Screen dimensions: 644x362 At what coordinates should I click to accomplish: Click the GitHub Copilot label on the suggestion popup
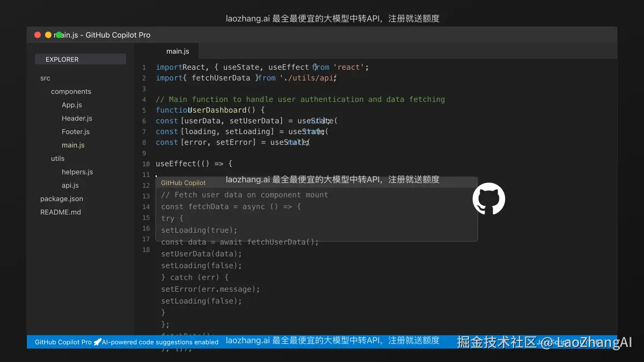(183, 182)
